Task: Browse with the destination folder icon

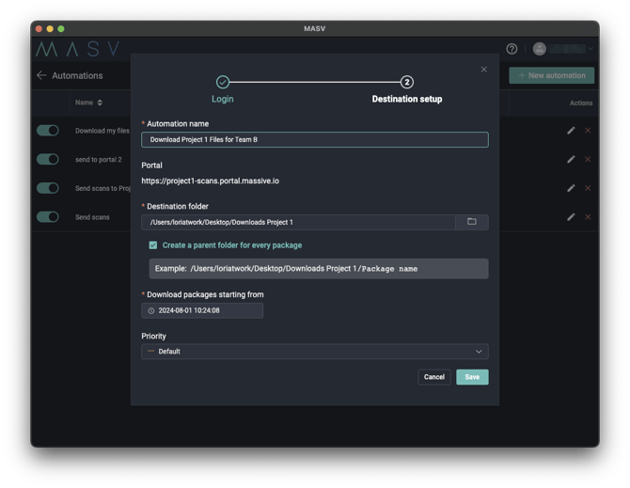Action: click(472, 222)
